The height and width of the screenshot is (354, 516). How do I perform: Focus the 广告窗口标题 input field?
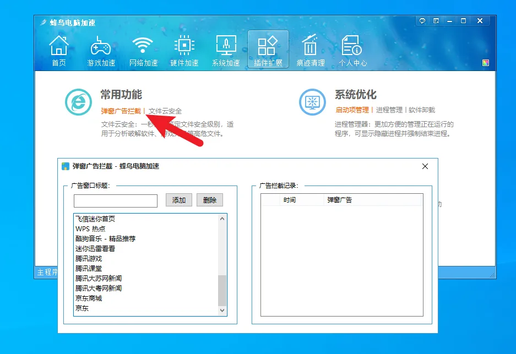tap(116, 201)
